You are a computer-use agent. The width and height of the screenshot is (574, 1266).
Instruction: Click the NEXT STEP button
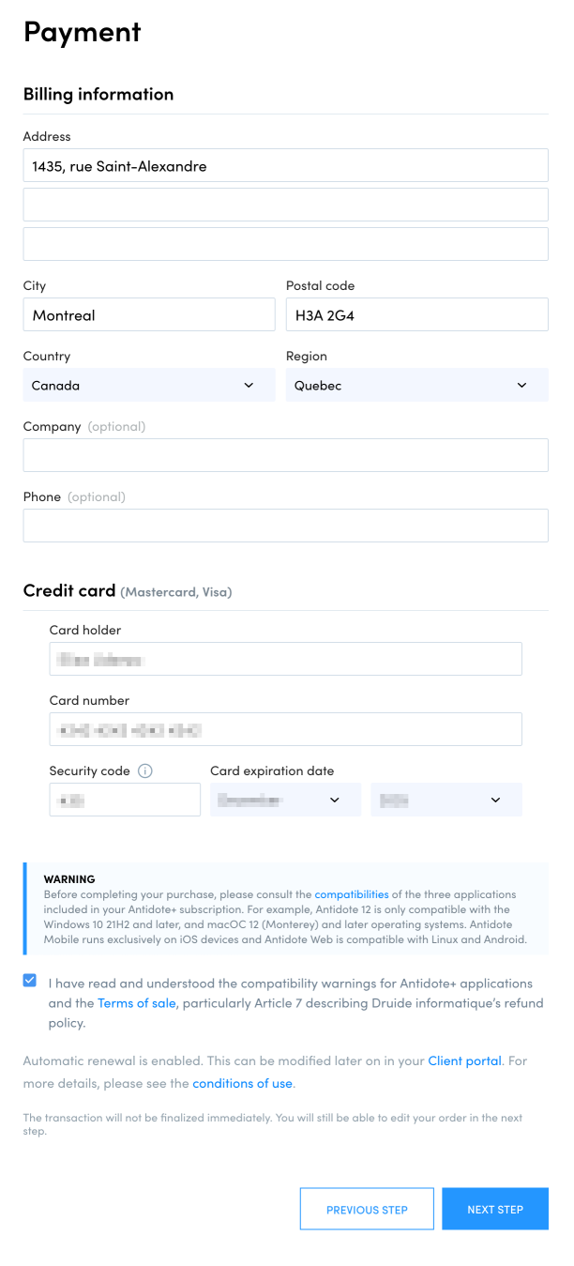pyautogui.click(x=494, y=1209)
